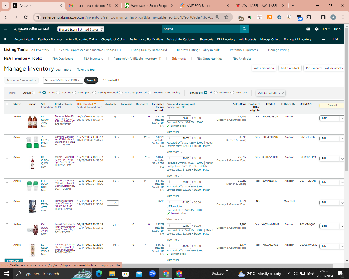349x279 pixels.
Task: Open a new browser tab
Action: 293,5
